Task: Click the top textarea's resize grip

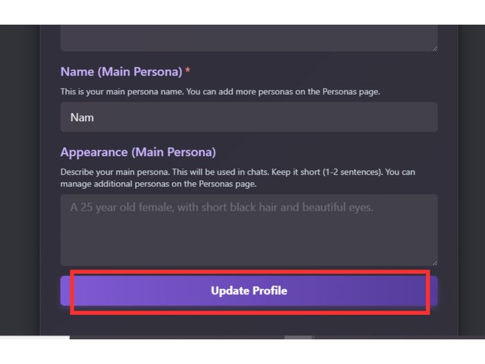Action: pos(434,48)
